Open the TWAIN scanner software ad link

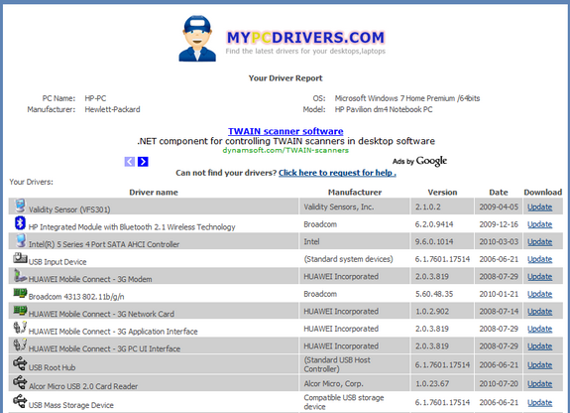[285, 131]
